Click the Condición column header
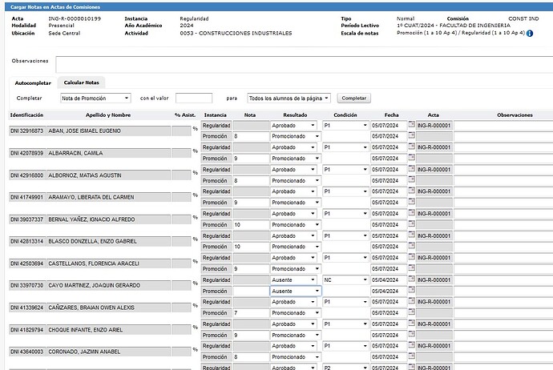Image resolution: width=553 pixels, height=370 pixels. [x=345, y=115]
